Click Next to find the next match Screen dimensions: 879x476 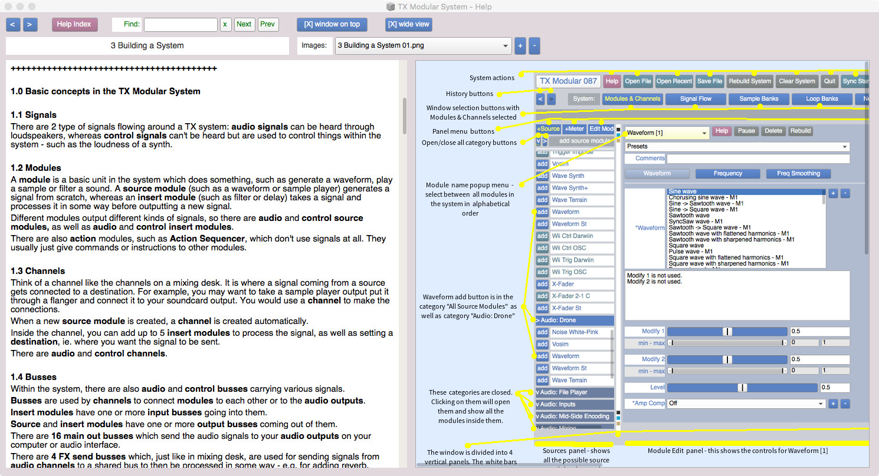244,25
